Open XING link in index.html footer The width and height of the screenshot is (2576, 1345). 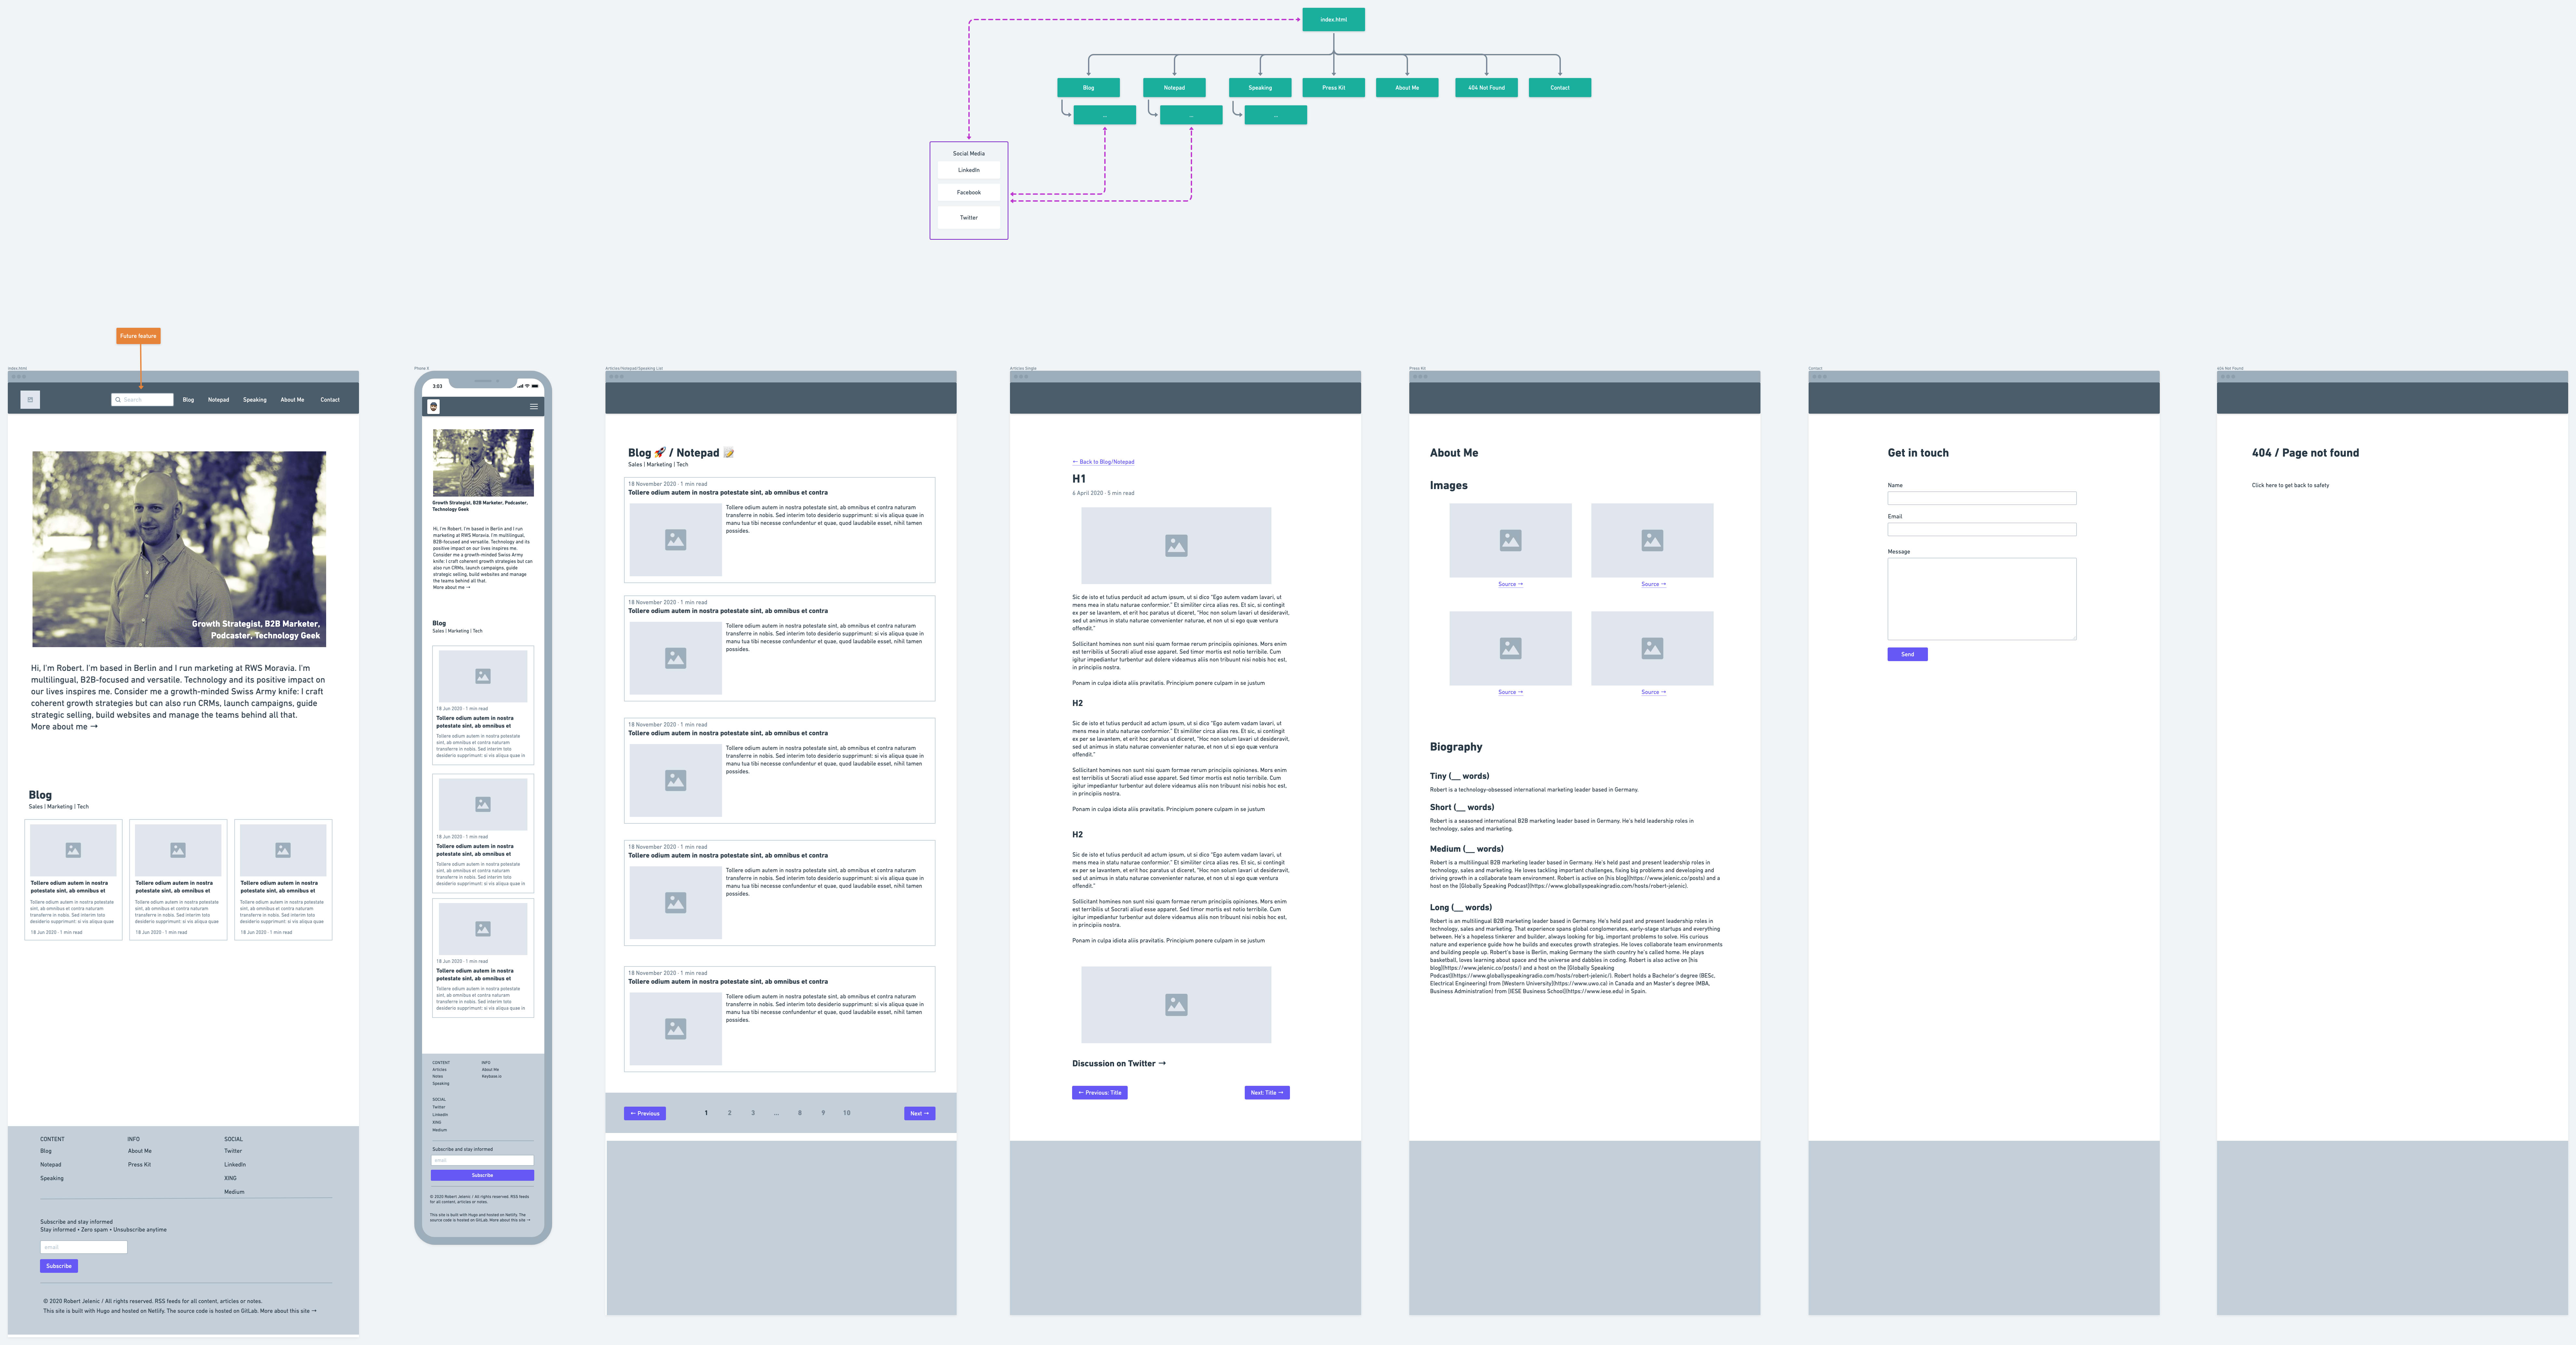click(230, 1178)
